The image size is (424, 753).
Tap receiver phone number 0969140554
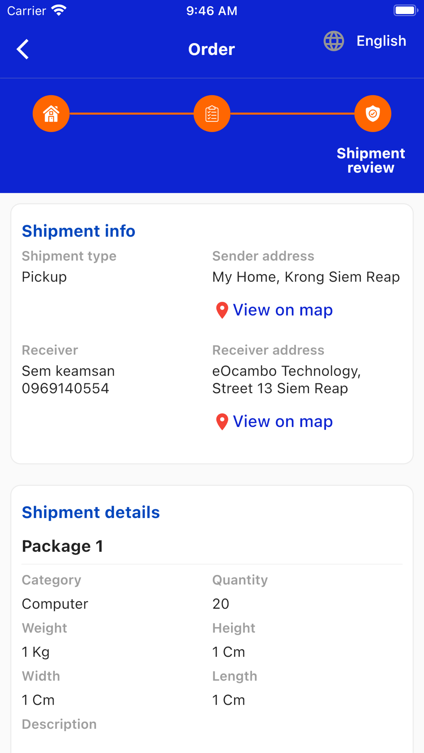click(65, 388)
